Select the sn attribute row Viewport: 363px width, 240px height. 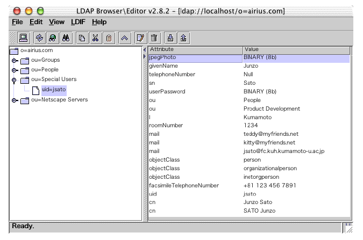coord(249,83)
